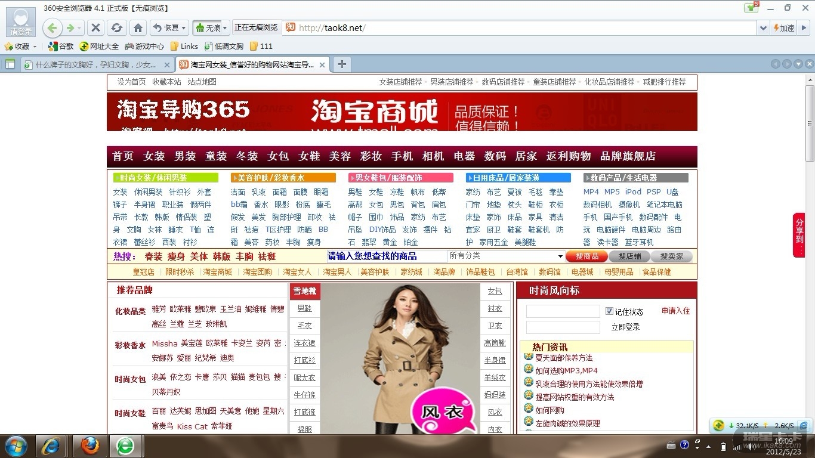The image size is (815, 458).
Task: Reload the page with the refresh icon
Action: point(117,27)
